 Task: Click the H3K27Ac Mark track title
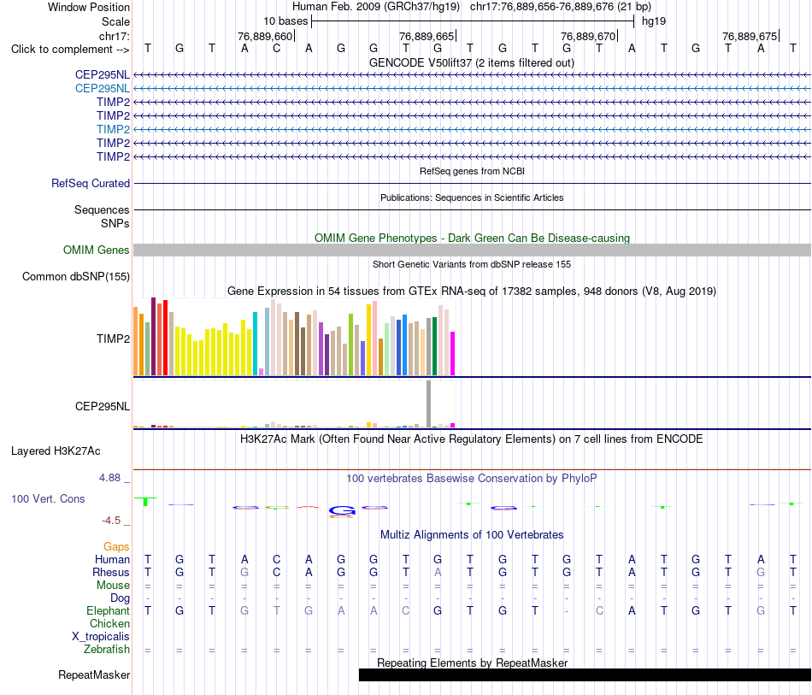point(472,439)
